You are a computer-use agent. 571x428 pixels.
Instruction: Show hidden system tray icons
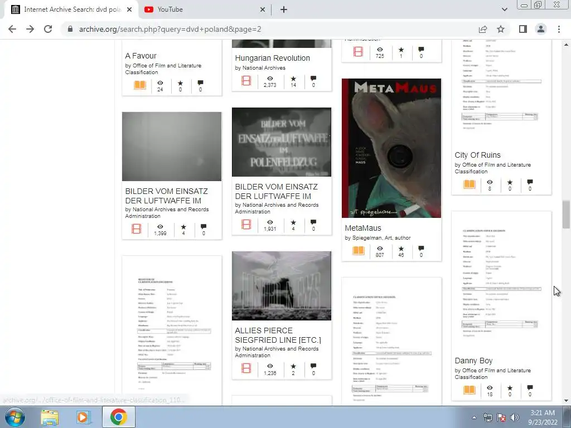[x=474, y=417]
